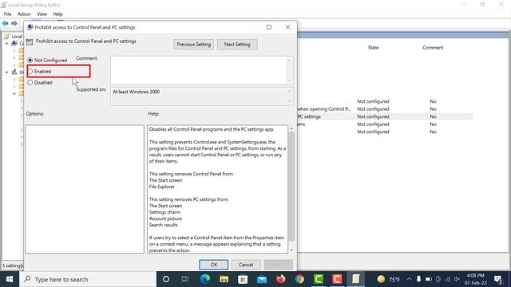Screen dimensions: 511x287
Task: Click the State column header
Action: coord(373,48)
